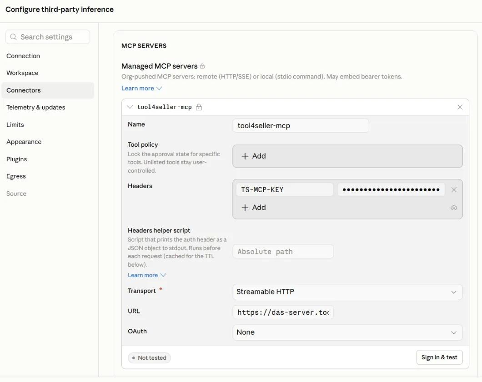Delete the TS-MCP-KEY header row
The height and width of the screenshot is (382, 482).
point(454,190)
